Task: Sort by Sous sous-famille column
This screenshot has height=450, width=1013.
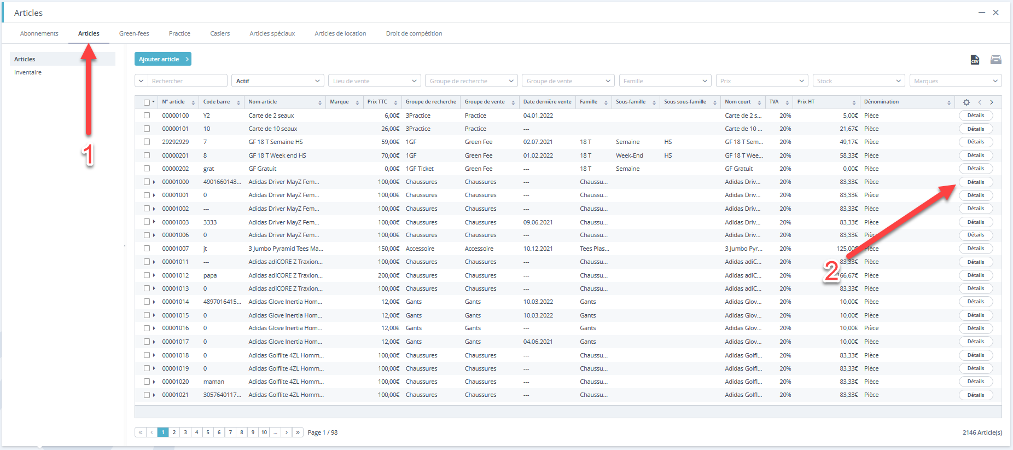Action: coord(715,102)
